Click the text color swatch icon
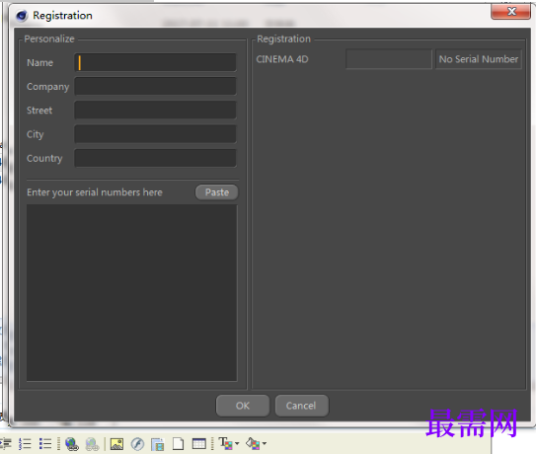The height and width of the screenshot is (454, 536). (226, 443)
